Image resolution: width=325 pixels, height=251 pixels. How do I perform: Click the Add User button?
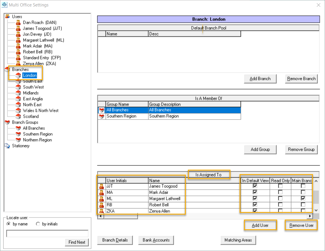coord(260,225)
